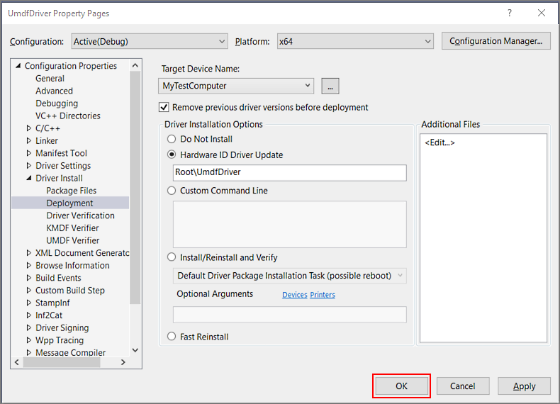The image size is (560, 404).
Task: Open the Target Device Name dropdown
Action: [x=236, y=86]
